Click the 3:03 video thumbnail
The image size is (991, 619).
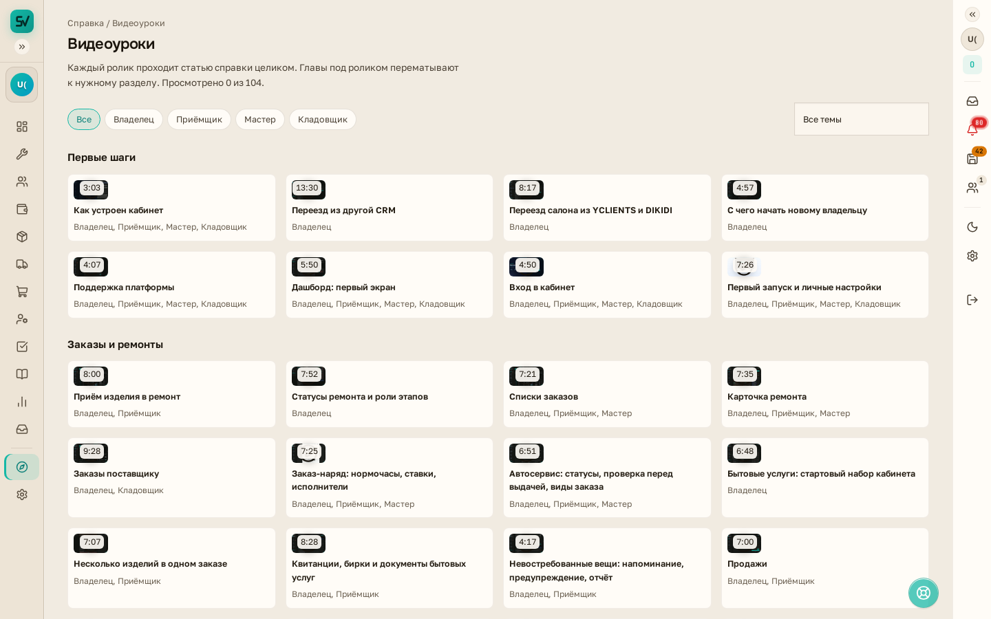(91, 189)
